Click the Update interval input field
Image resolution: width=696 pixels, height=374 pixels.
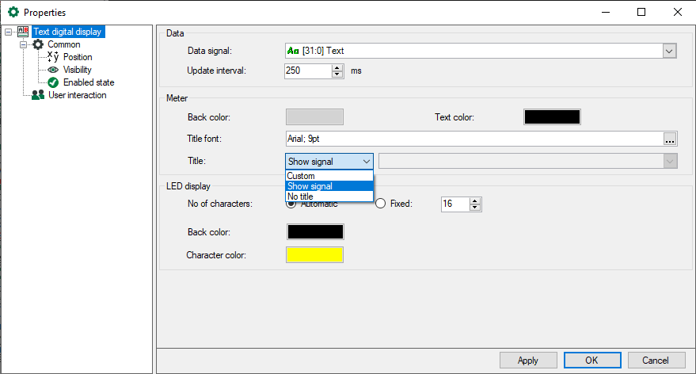307,71
